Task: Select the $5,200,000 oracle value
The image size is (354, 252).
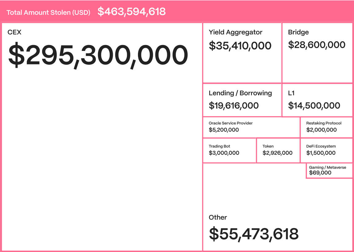Action: click(x=224, y=130)
